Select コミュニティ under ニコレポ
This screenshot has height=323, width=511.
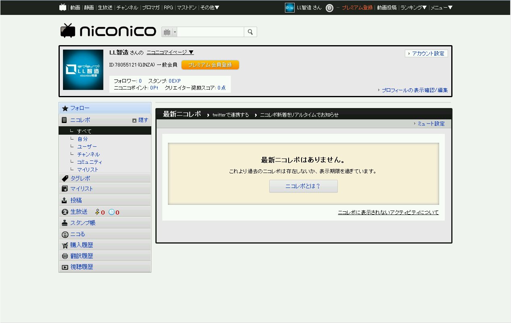pos(90,162)
